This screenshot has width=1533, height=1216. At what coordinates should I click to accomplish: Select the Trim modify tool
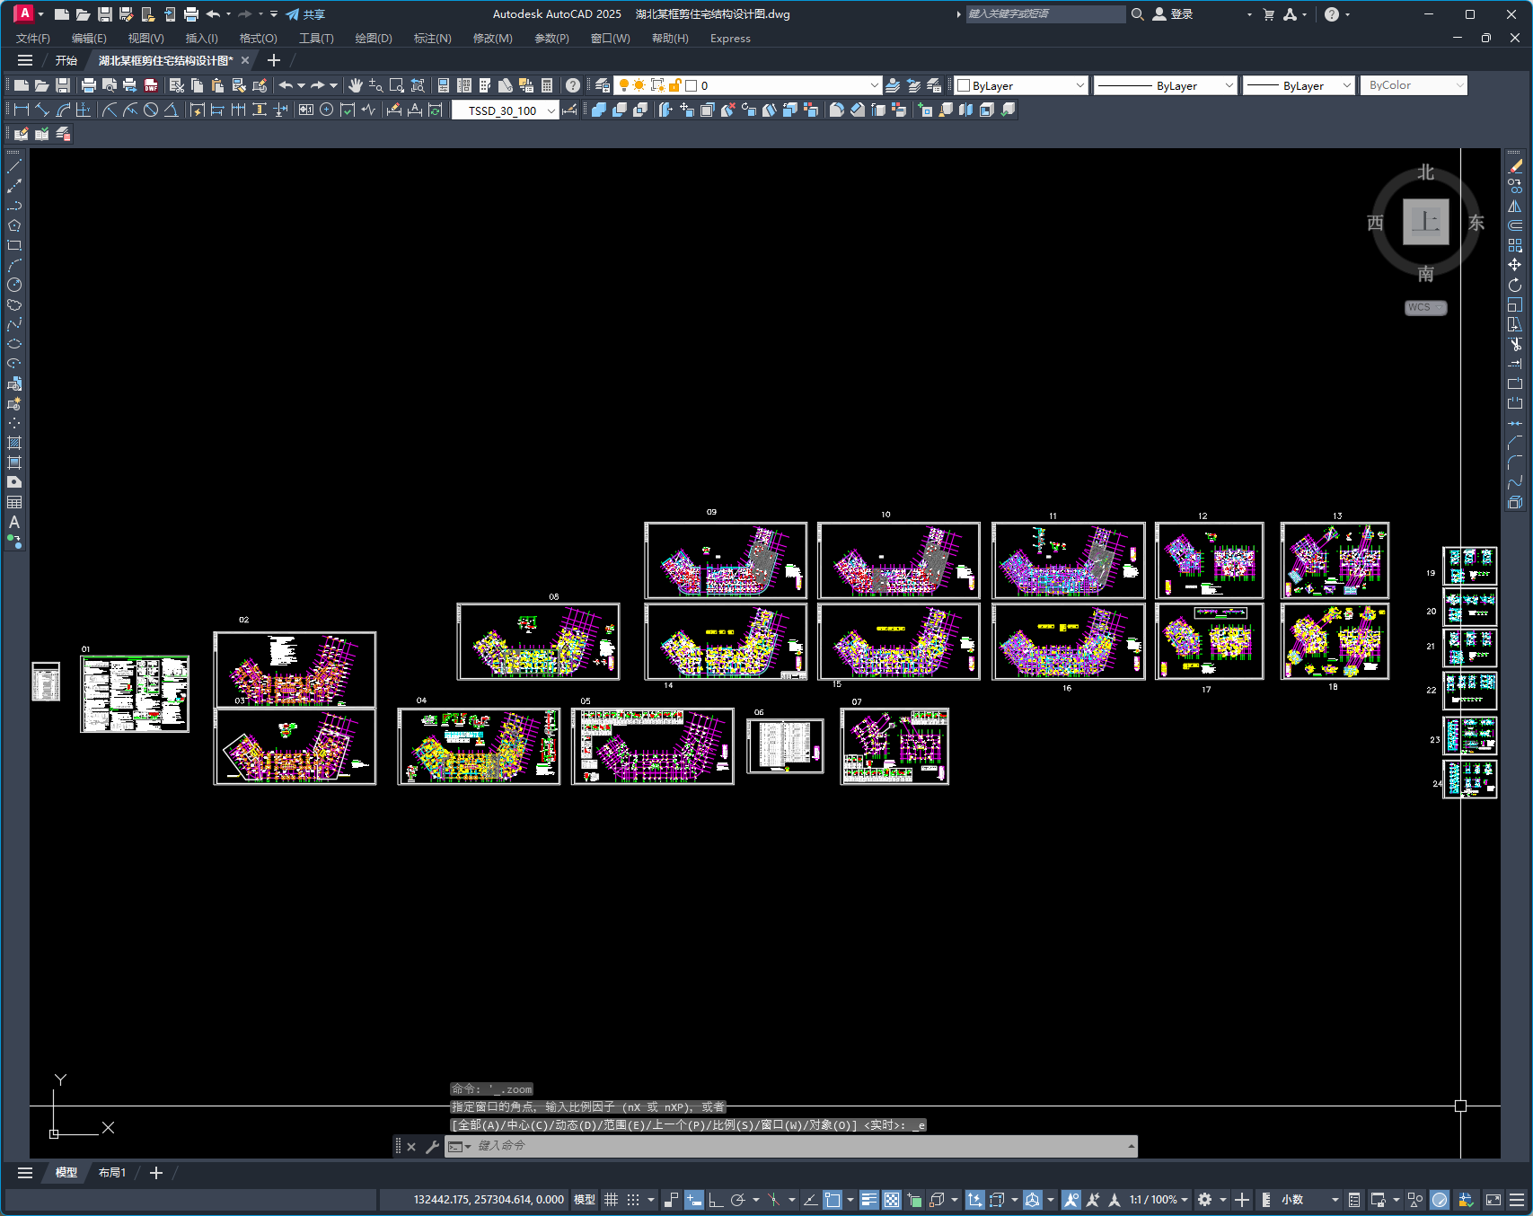[1515, 344]
